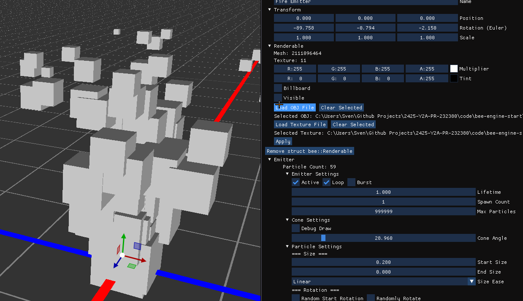Viewport: 523px width, 301px height.
Task: Collapse the Particle Settings section
Action: 288,247
